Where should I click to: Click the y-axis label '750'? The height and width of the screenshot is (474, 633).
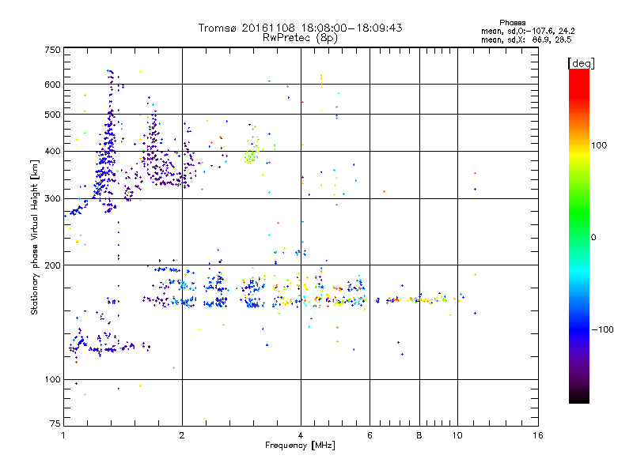pos(52,50)
